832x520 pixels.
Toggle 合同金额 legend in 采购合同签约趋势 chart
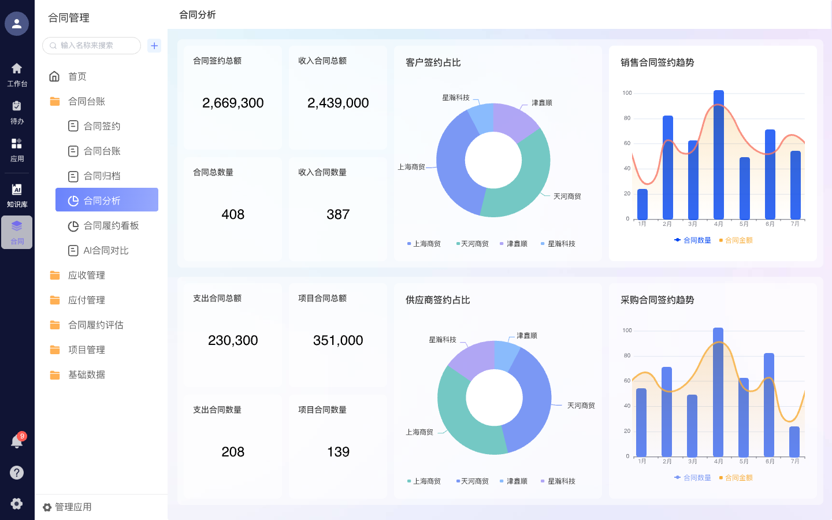(736, 478)
